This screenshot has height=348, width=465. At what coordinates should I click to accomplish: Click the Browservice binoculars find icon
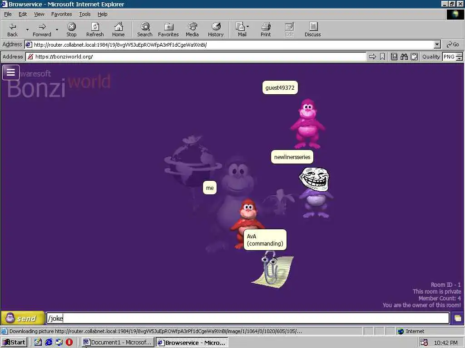click(404, 57)
